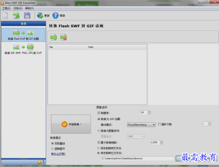Click the Aleo app icon in title bar
This screenshot has width=219, height=167.
pyautogui.click(x=2, y=3)
